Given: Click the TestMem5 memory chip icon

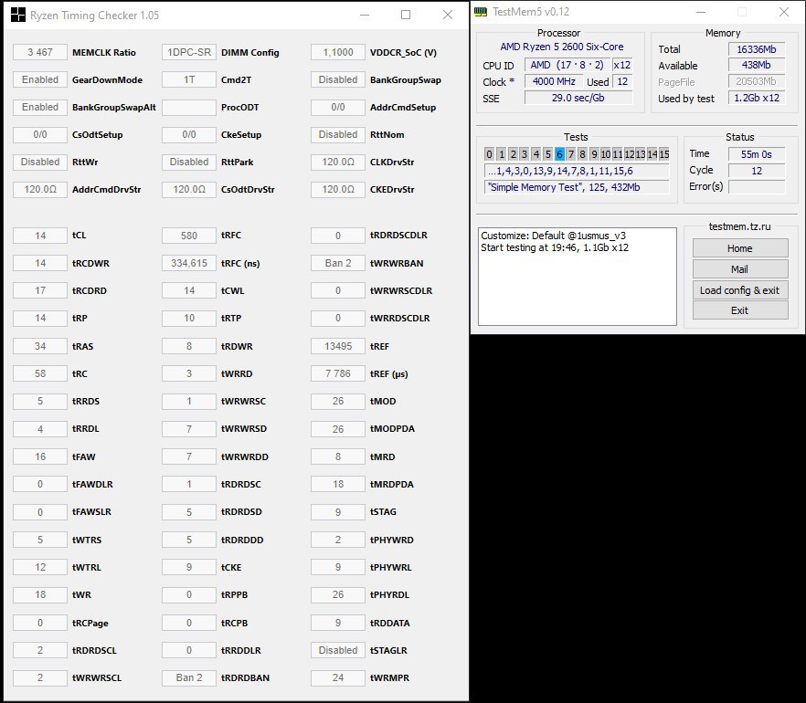Looking at the screenshot, I should point(480,11).
